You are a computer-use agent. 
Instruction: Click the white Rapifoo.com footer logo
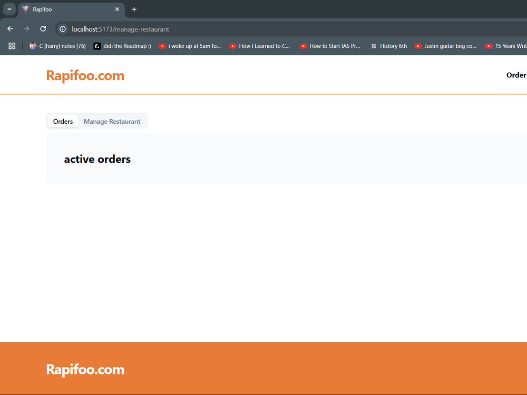pos(85,370)
